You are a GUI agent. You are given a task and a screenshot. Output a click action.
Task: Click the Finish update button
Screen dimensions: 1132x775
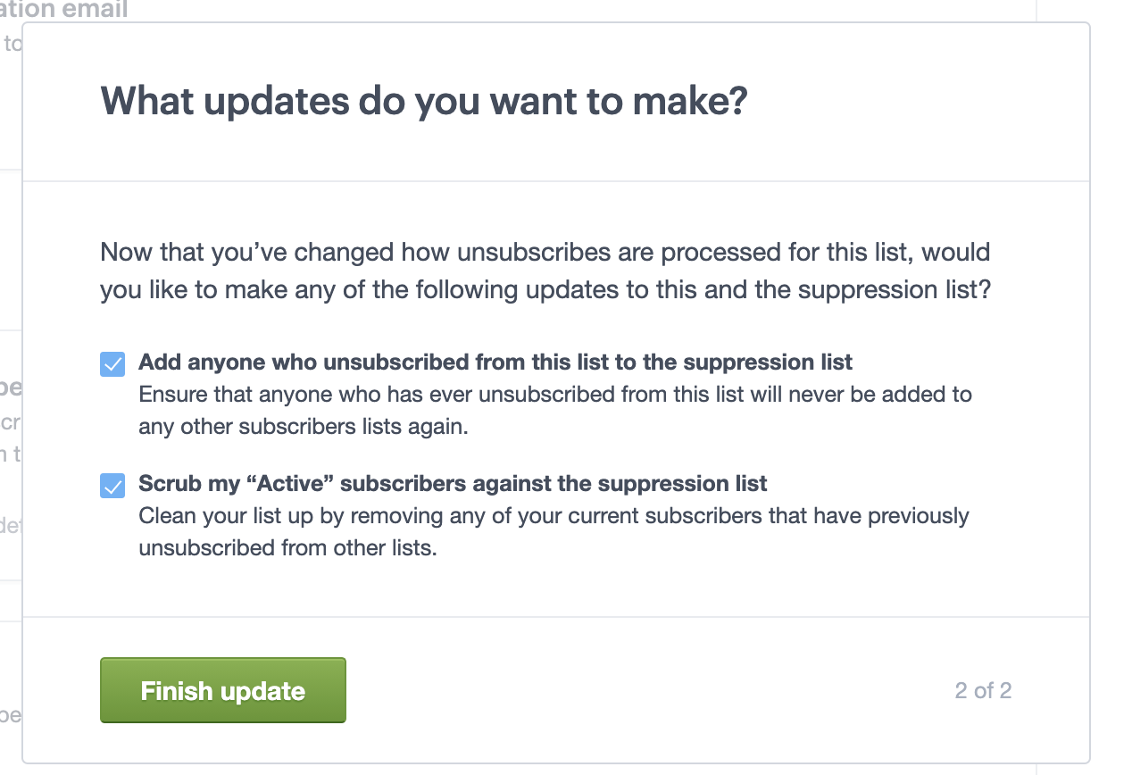click(222, 690)
